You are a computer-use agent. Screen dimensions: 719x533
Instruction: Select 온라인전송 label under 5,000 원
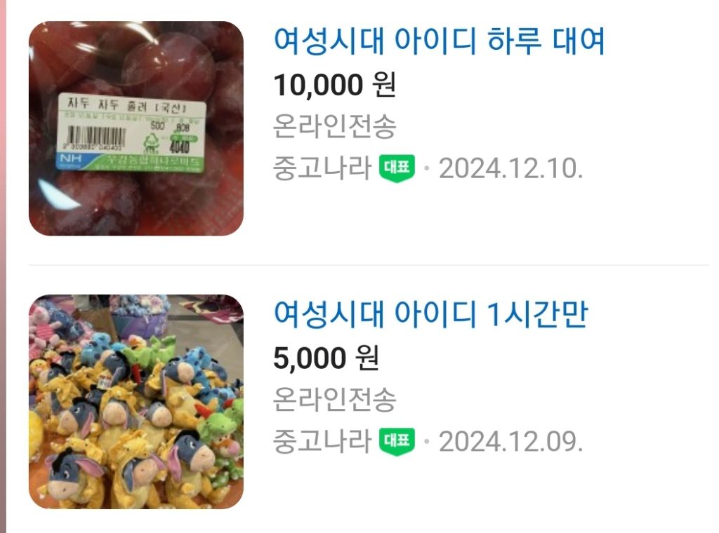pos(334,399)
